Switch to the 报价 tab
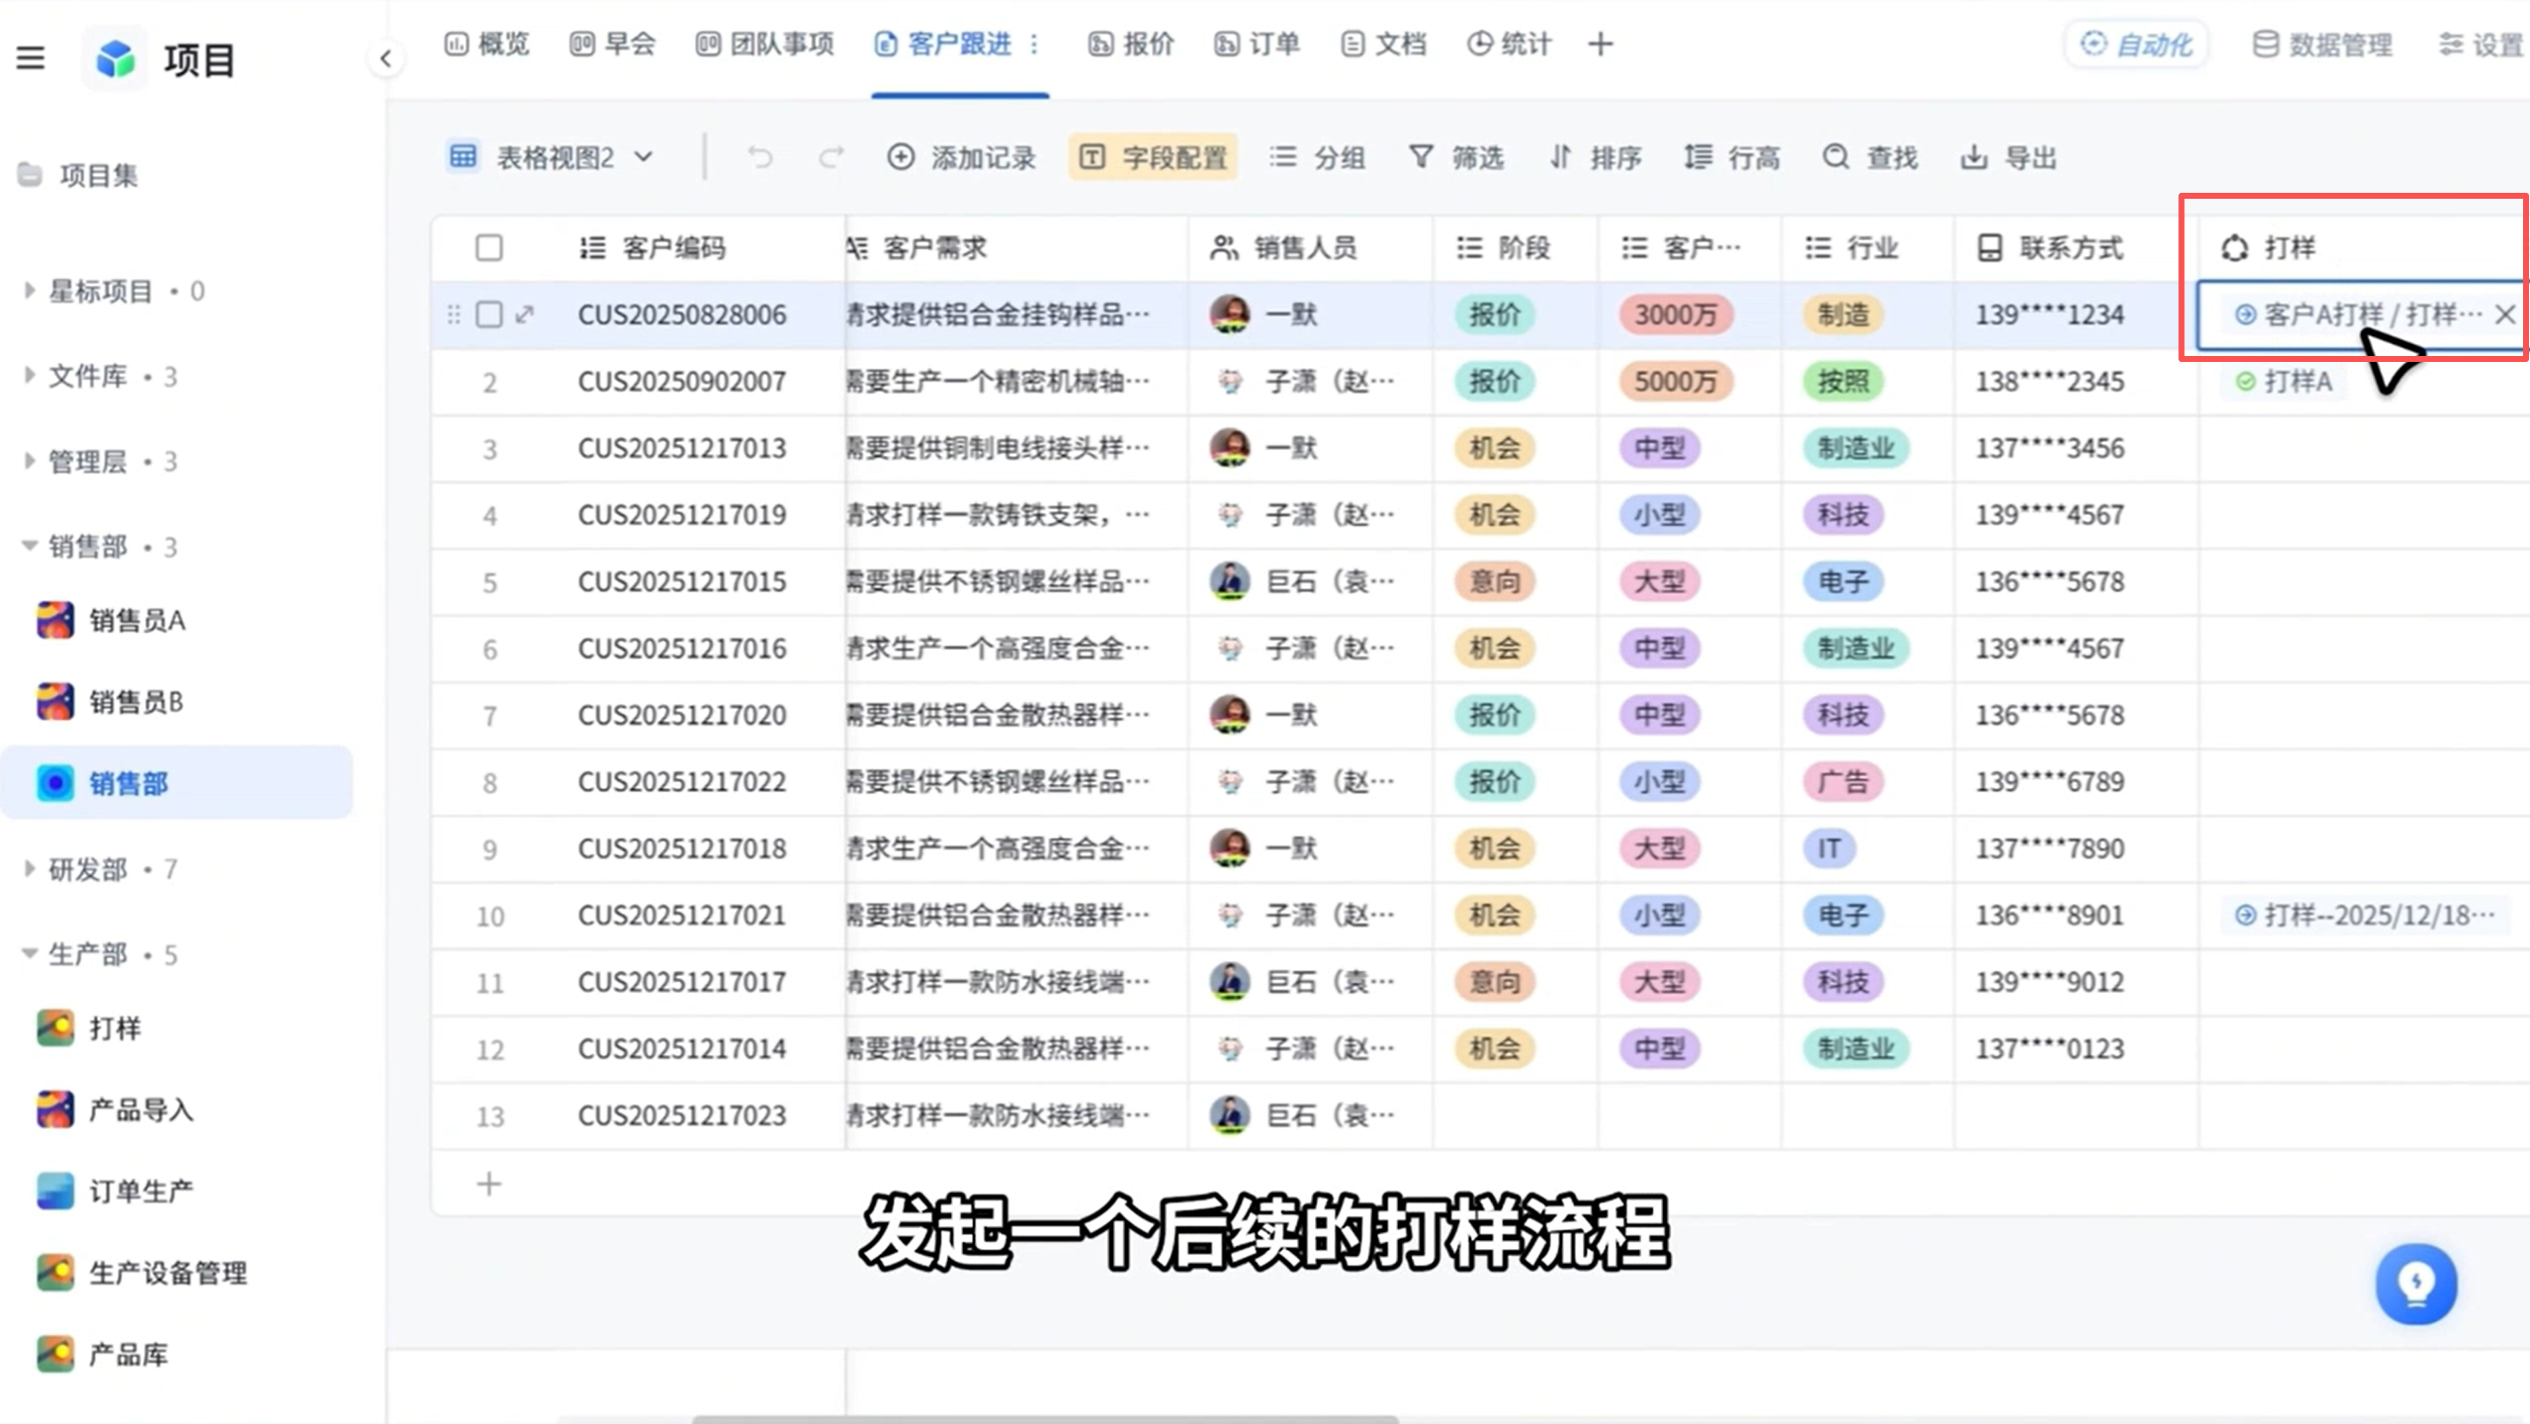The width and height of the screenshot is (2530, 1424). click(1131, 44)
